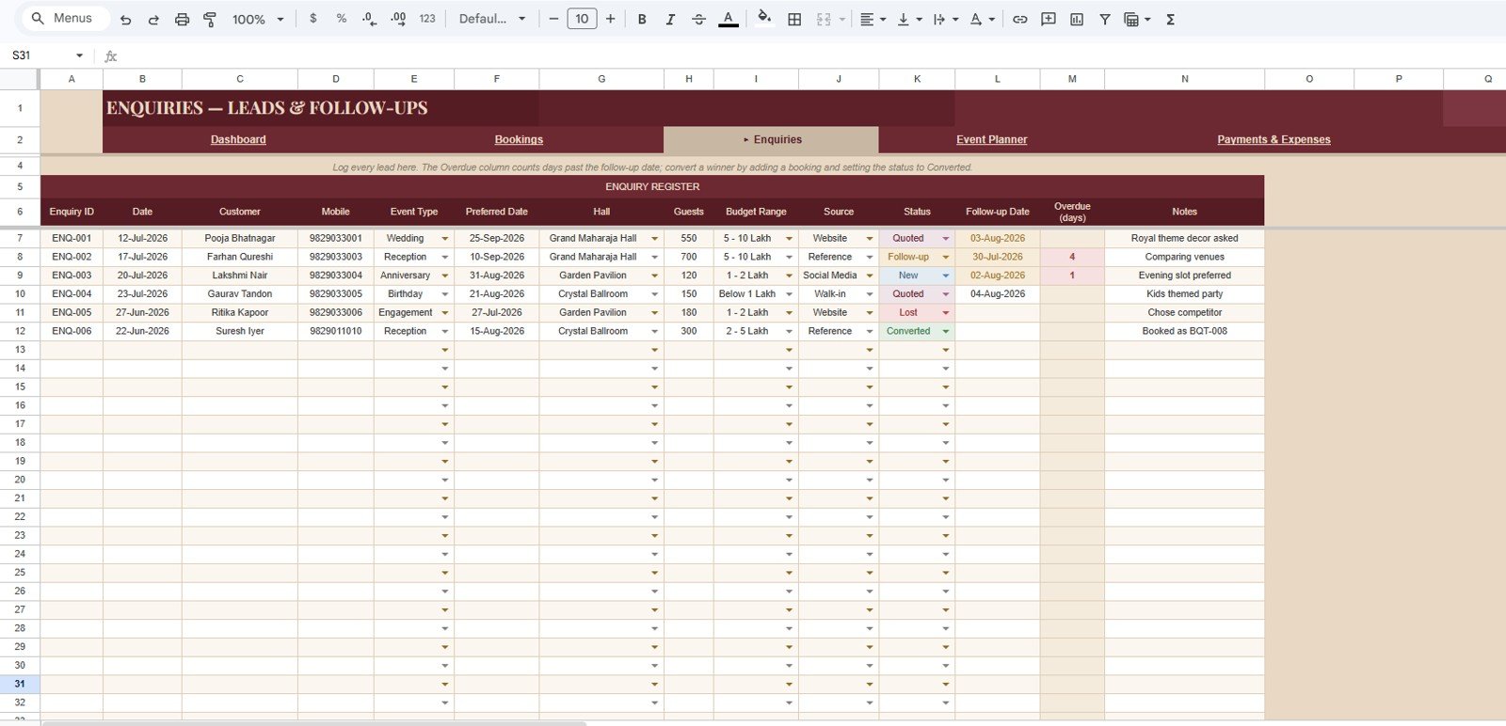Click the formula bar
1506x726 pixels.
pyautogui.click(x=809, y=55)
